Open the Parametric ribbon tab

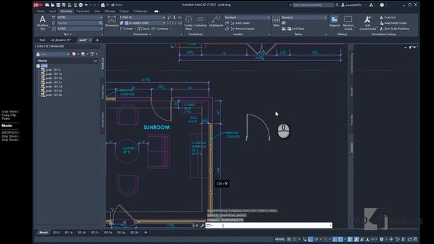(83, 12)
